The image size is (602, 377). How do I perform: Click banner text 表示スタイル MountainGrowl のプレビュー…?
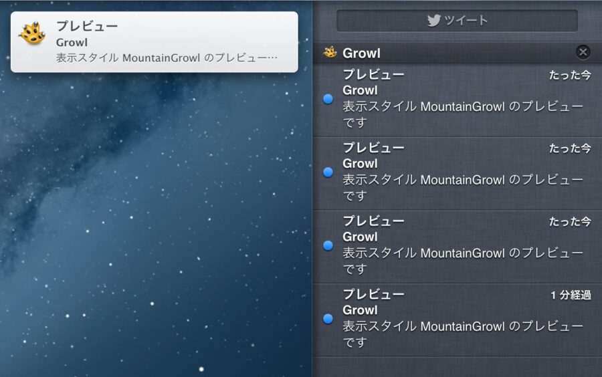167,58
